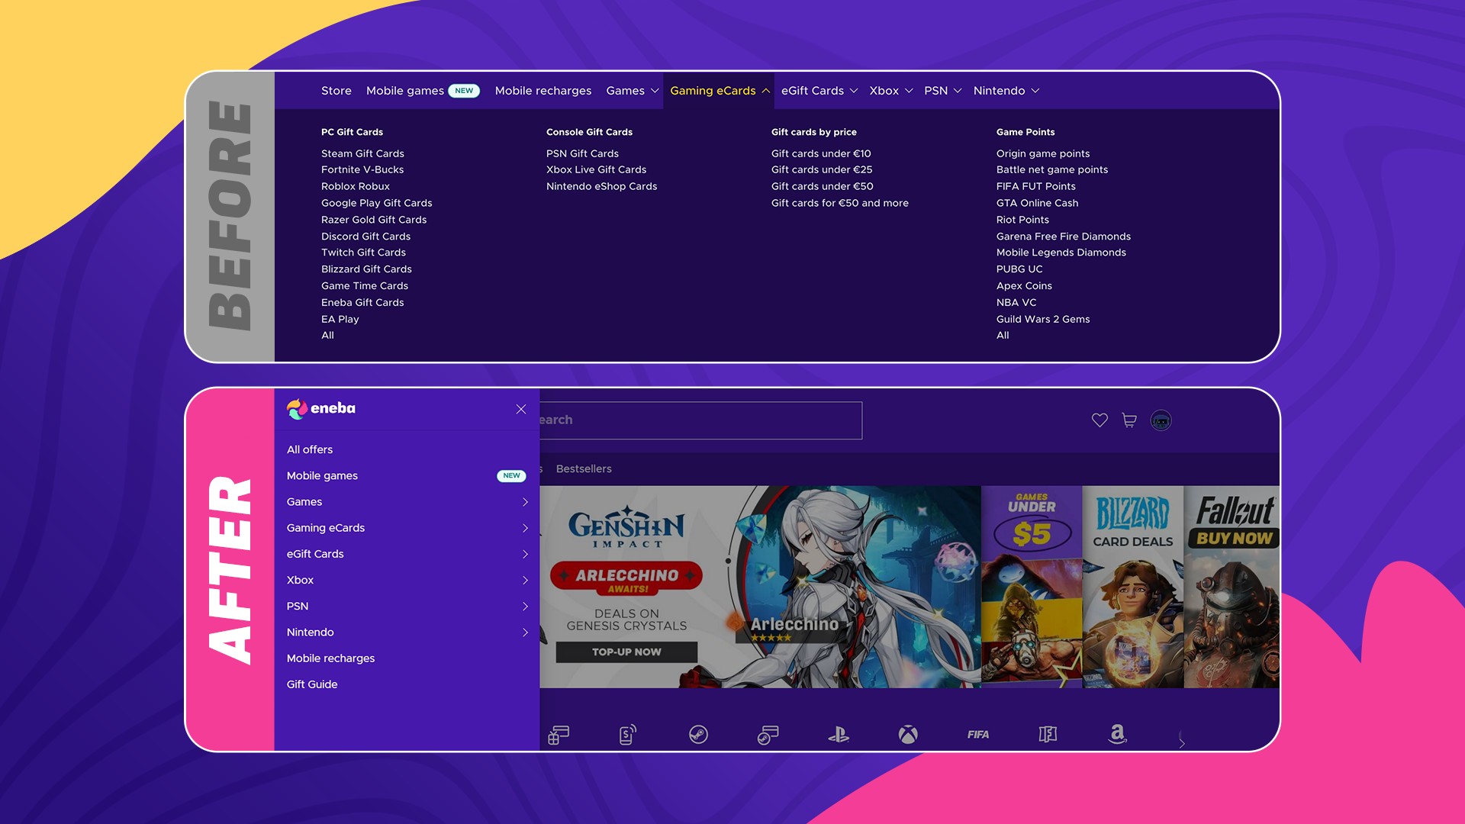Viewport: 1465px width, 824px height.
Task: Open the wishlist heart icon
Action: (1099, 420)
